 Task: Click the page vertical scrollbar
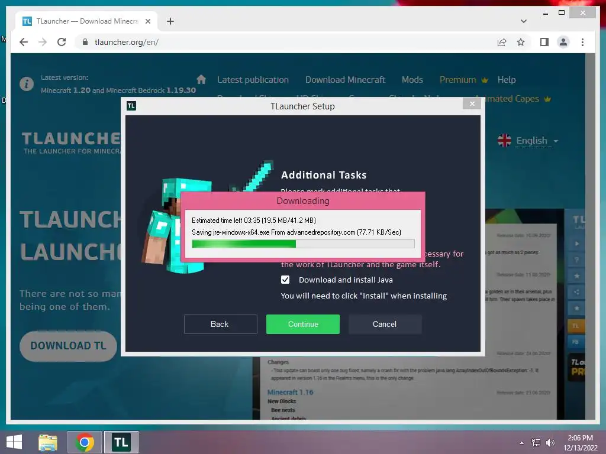click(590, 236)
